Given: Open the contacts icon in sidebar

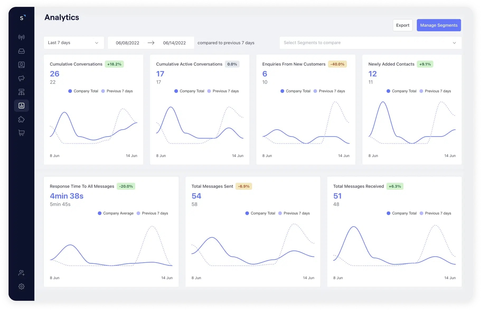Looking at the screenshot, I should pos(21,65).
